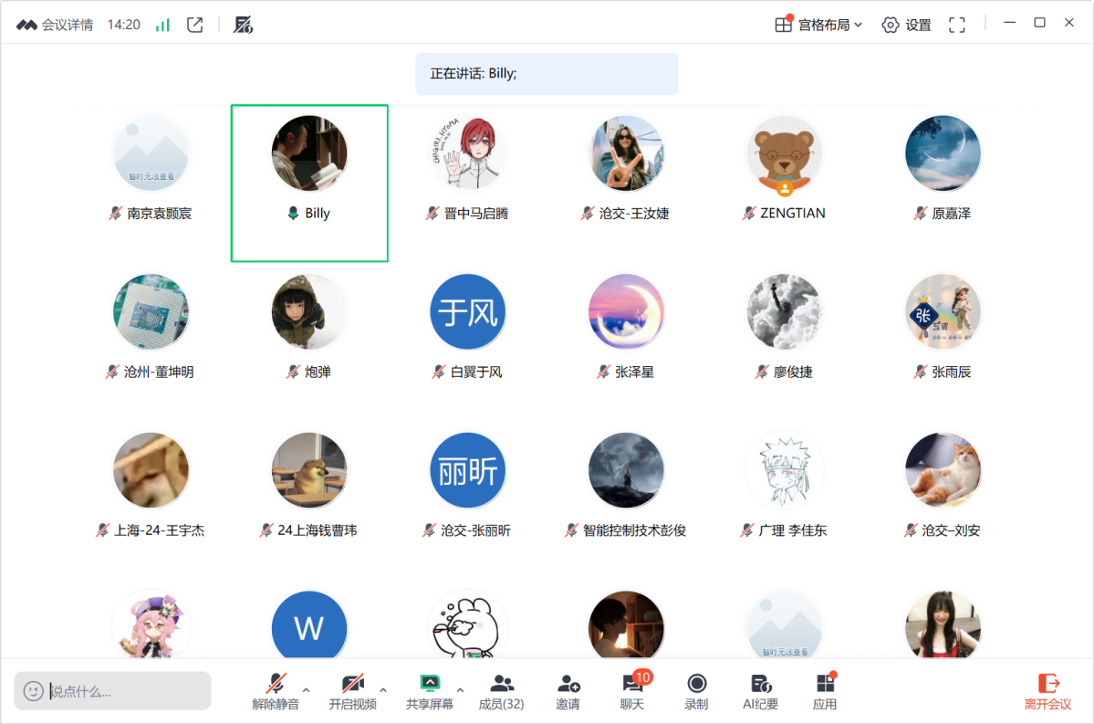This screenshot has width=1094, height=724.
Task: Start recording with 录制 button
Action: [x=696, y=692]
